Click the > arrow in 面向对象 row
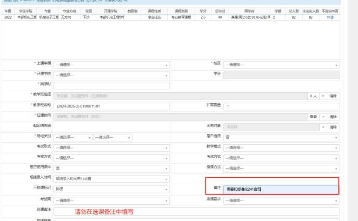The image size is (358, 221). [324, 127]
